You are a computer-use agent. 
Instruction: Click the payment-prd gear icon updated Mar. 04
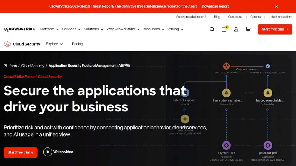pyautogui.click(x=226, y=145)
